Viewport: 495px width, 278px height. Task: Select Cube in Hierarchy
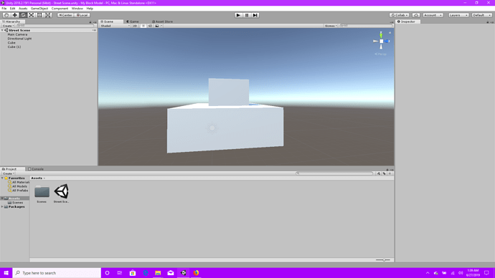11,42
